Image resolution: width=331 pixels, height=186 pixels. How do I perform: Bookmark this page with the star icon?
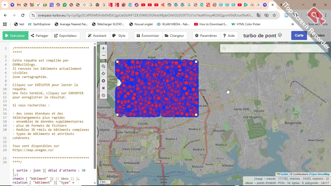point(274,15)
